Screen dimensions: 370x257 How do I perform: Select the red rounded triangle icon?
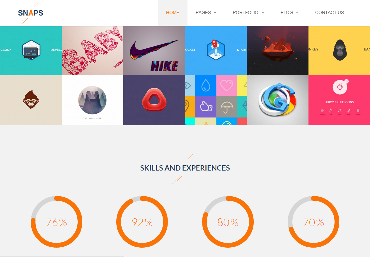tap(154, 100)
